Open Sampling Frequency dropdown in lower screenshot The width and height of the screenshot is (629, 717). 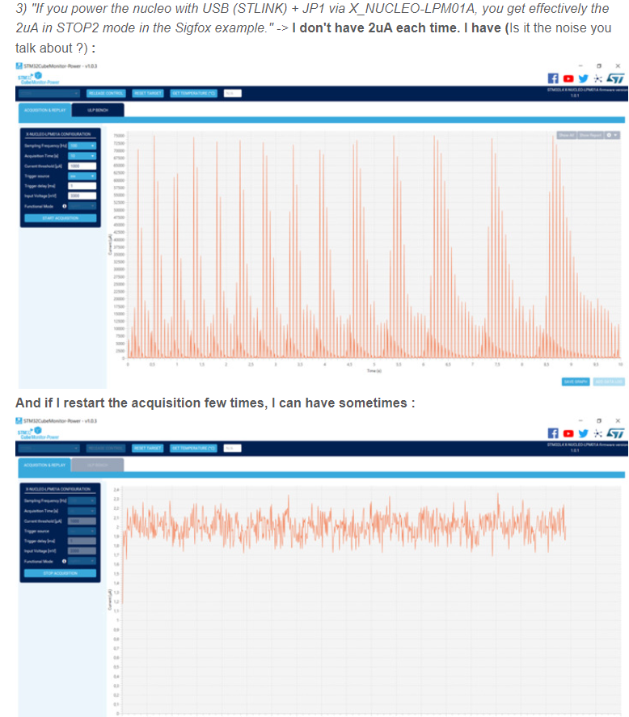click(x=82, y=500)
